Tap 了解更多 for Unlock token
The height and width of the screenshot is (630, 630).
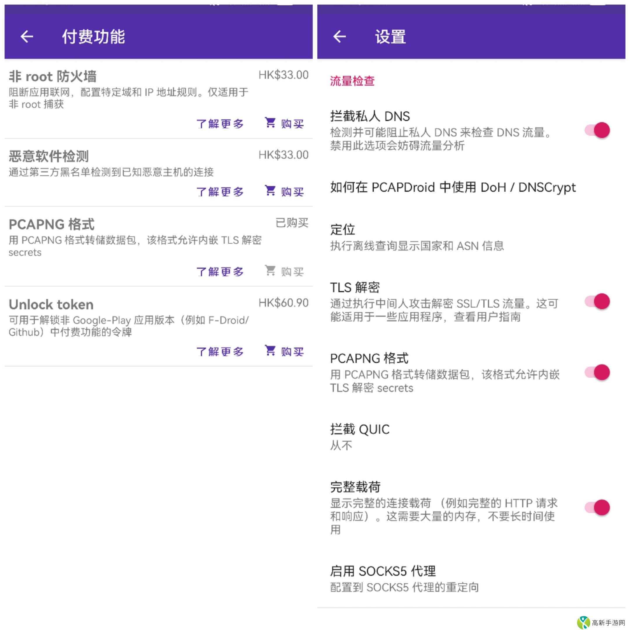point(220,351)
